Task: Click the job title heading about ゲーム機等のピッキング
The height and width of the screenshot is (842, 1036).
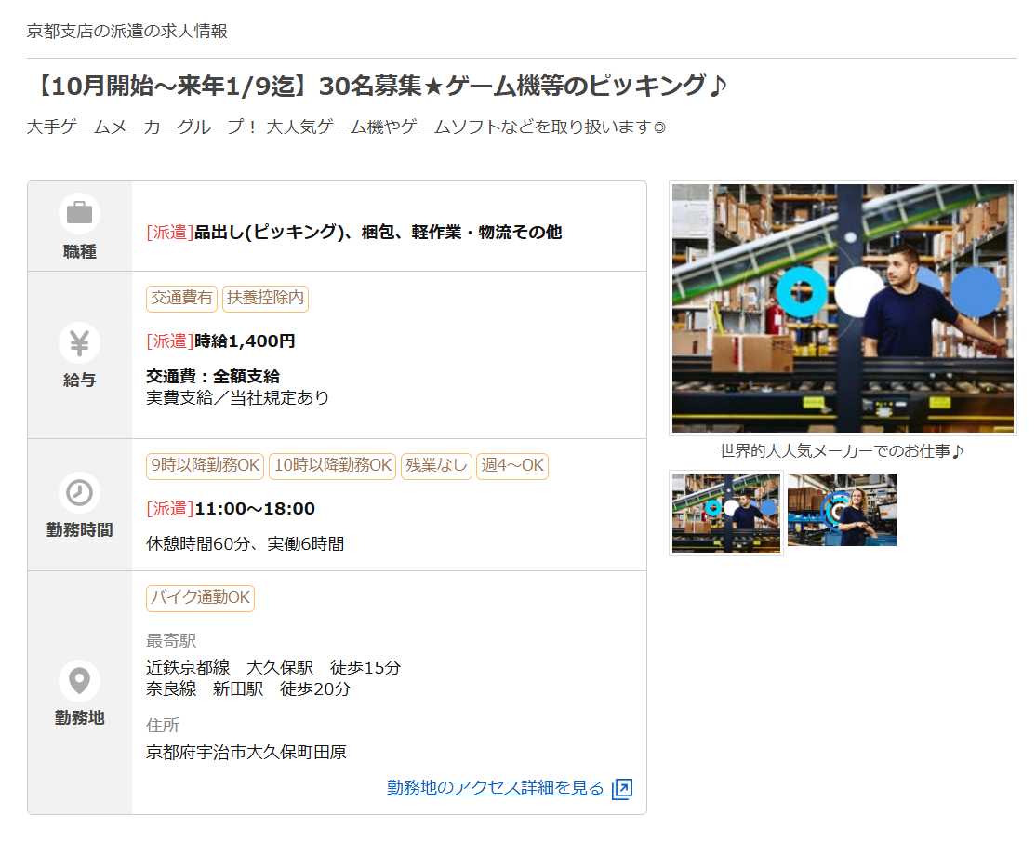Action: pyautogui.click(x=377, y=87)
